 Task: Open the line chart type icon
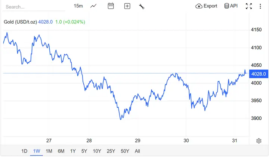[93, 6]
